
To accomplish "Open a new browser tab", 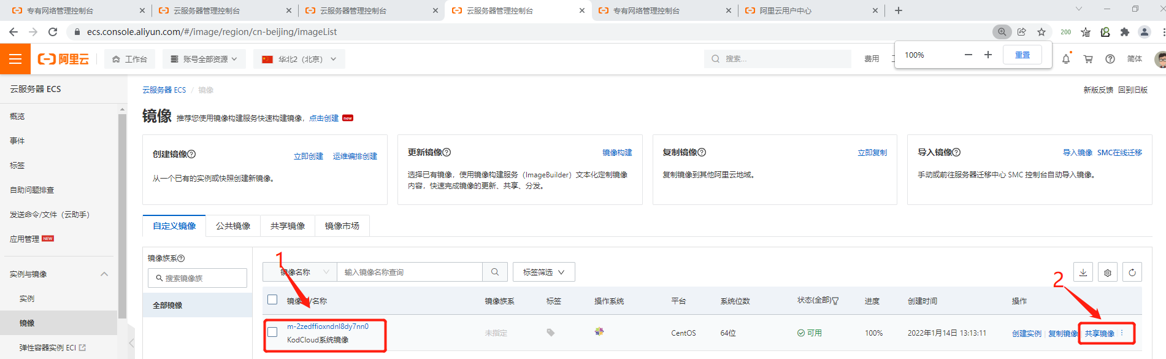I will point(899,10).
